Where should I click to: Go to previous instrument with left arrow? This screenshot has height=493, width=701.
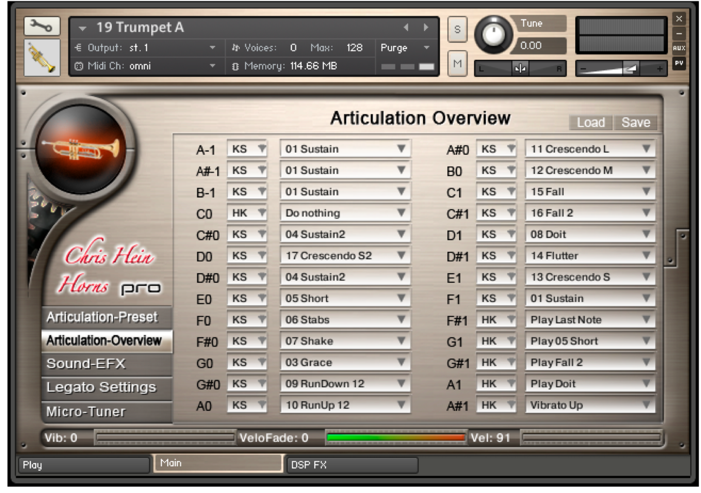coord(406,28)
